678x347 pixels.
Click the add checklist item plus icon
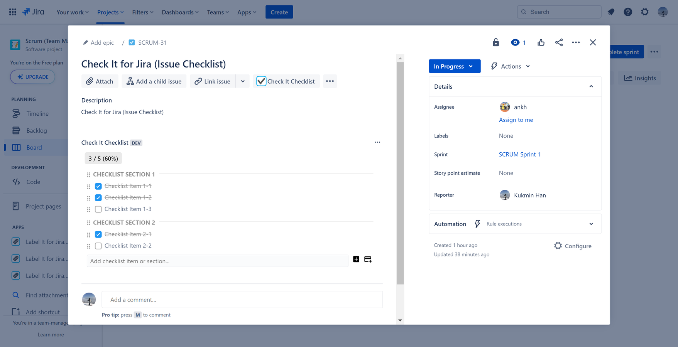(x=356, y=259)
